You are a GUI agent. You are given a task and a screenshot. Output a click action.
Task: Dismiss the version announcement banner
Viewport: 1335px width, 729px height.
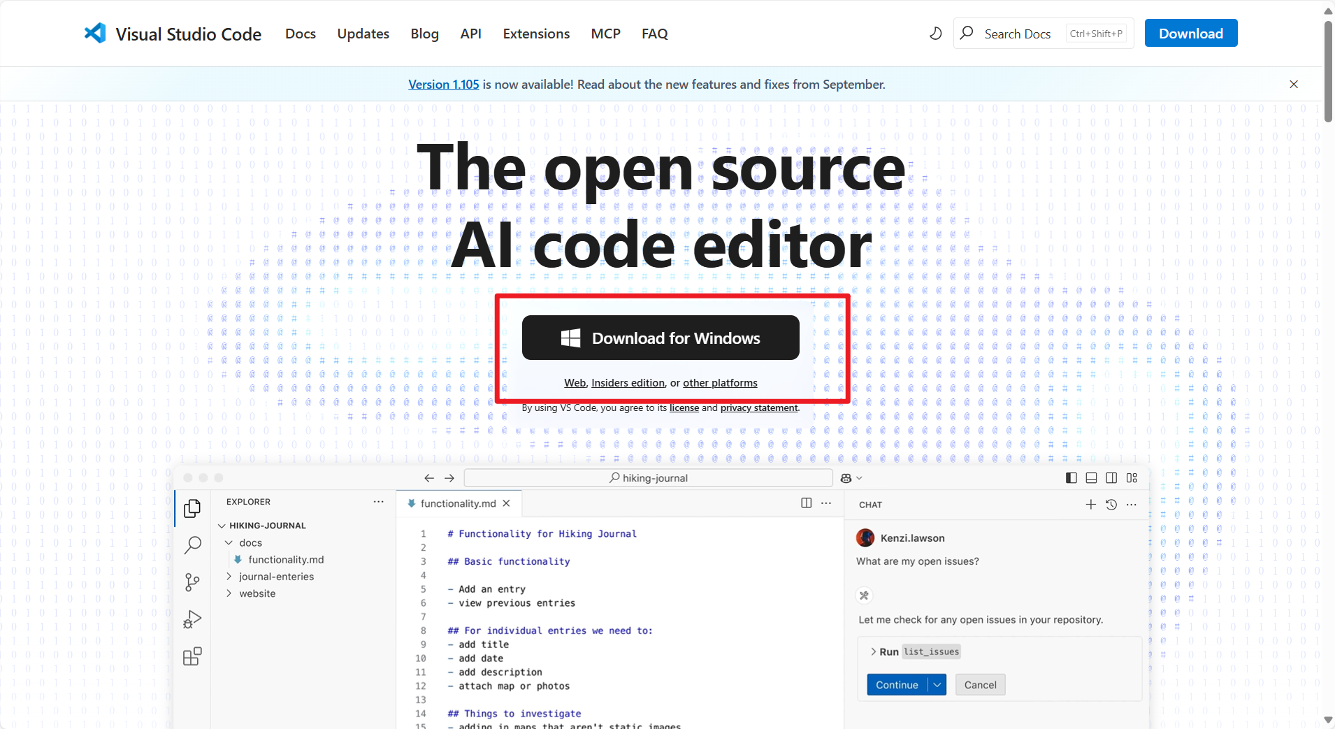1294,84
